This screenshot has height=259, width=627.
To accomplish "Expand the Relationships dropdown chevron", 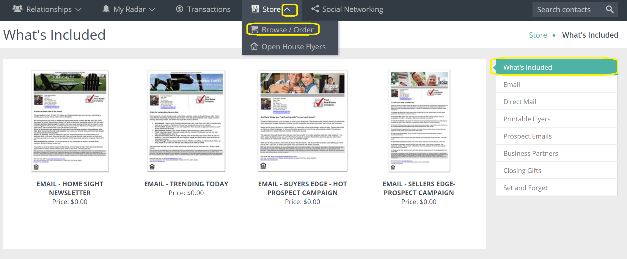I will click(78, 9).
